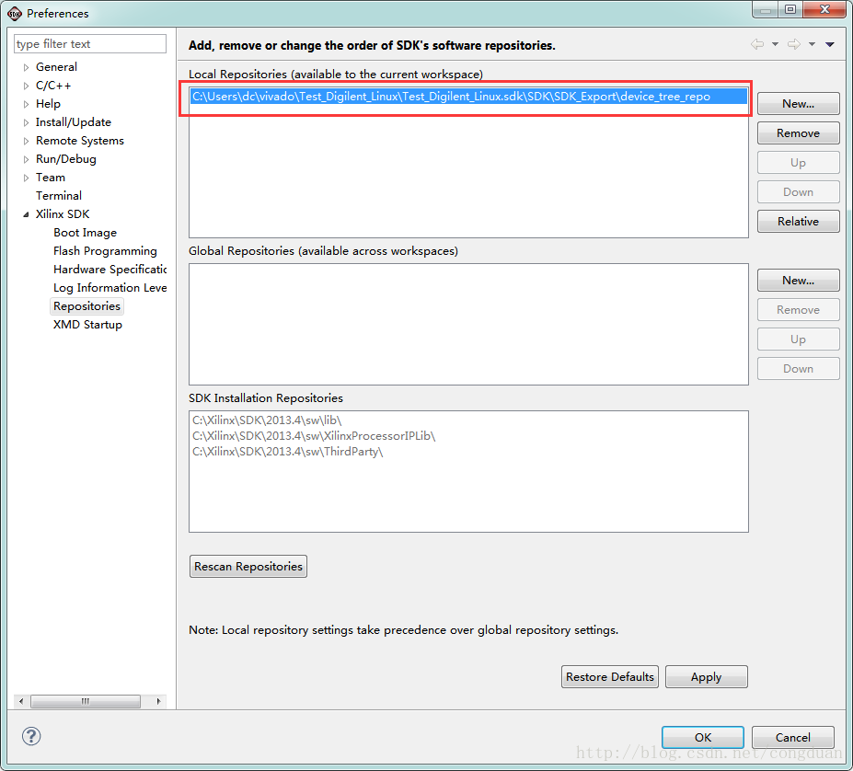853x771 pixels.
Task: Maximize the Preferences window
Action: (x=790, y=9)
